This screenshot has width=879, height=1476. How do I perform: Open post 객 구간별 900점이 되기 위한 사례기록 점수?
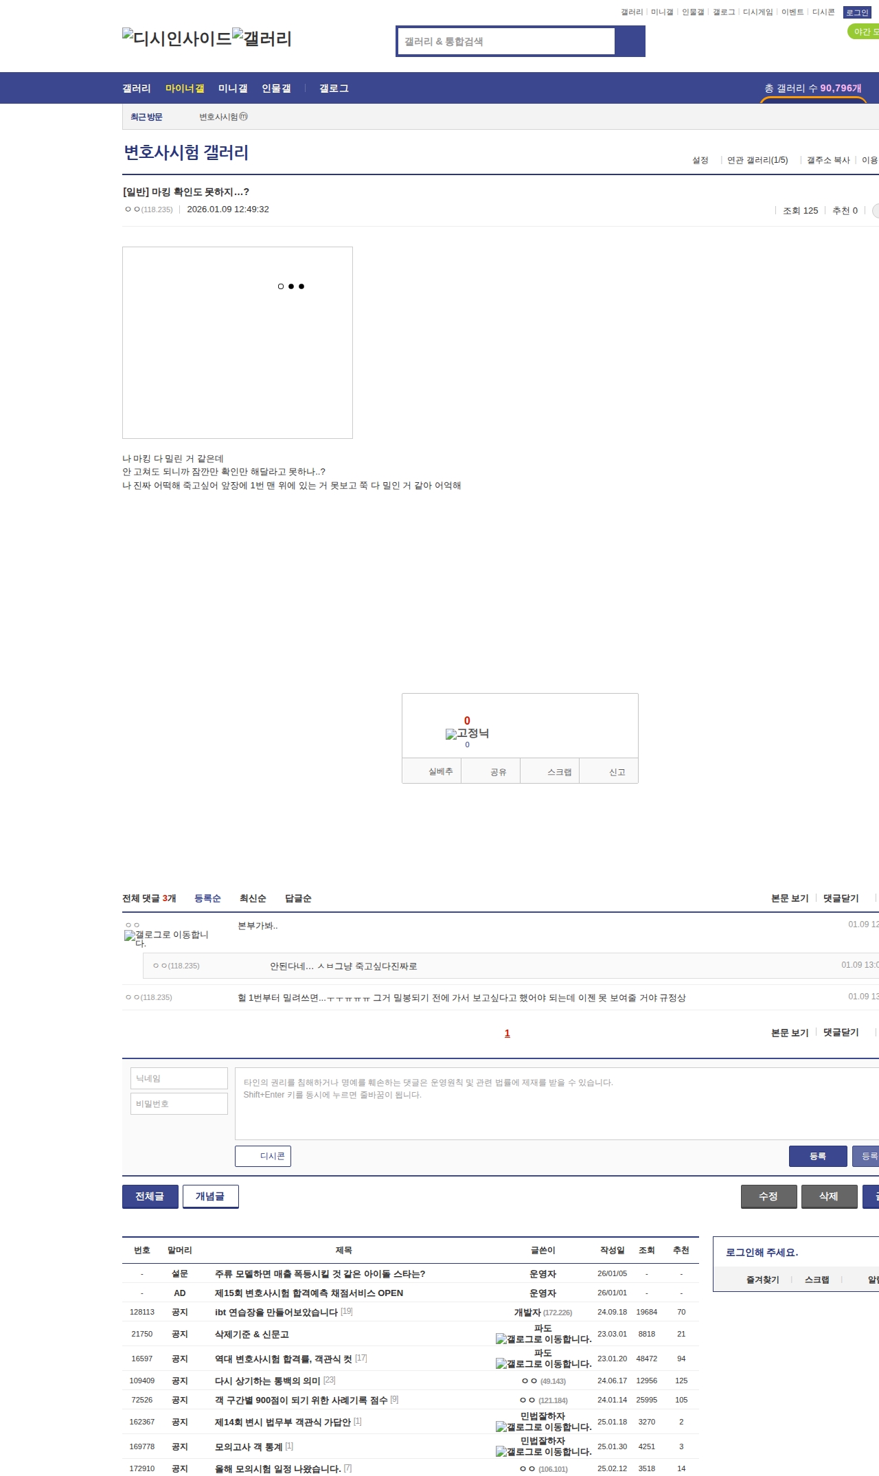[x=301, y=1400]
